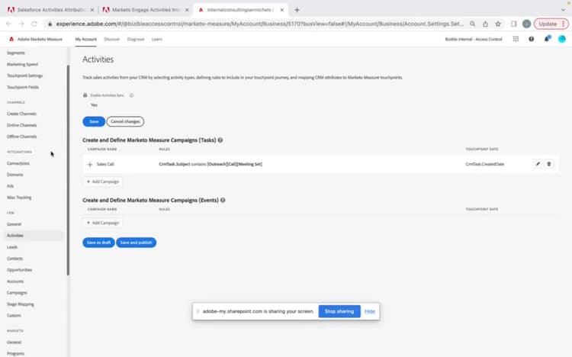Click the share page icon in address bar

pos(485,24)
